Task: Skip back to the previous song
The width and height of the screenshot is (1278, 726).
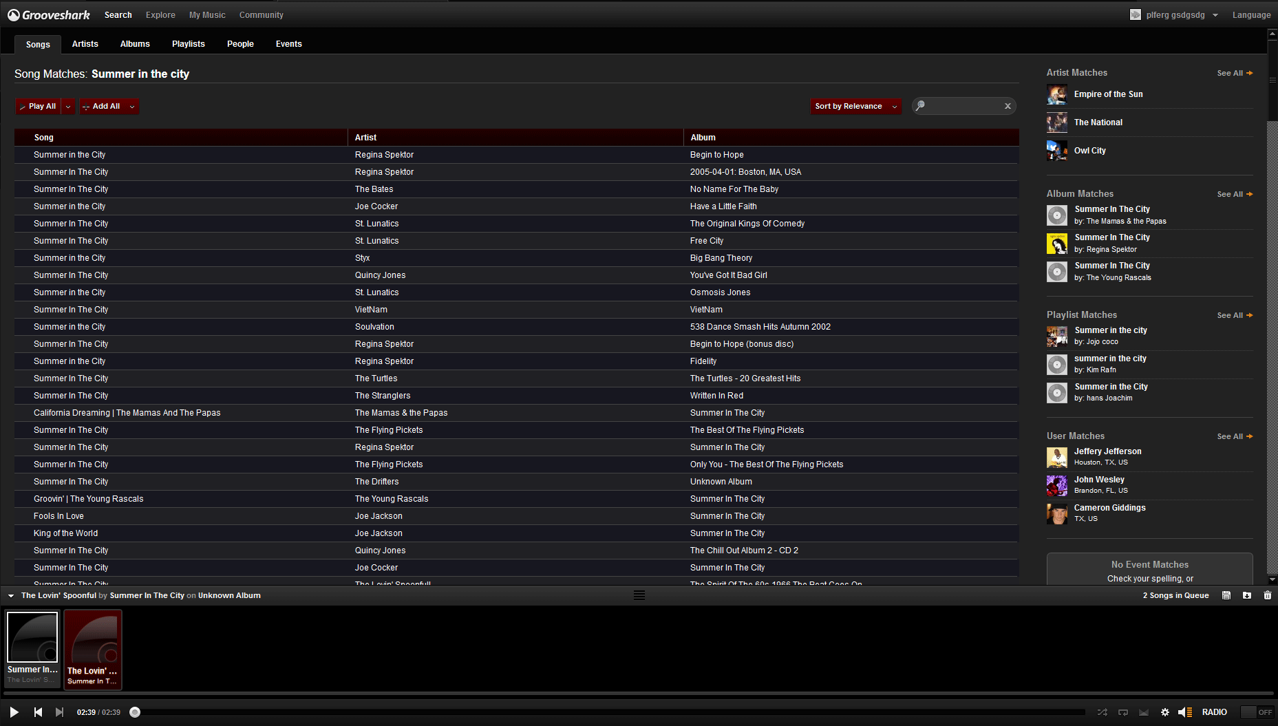Action: 38,712
